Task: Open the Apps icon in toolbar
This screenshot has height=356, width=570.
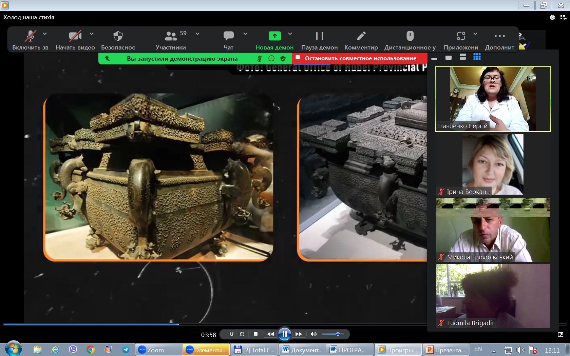Action: (461, 36)
